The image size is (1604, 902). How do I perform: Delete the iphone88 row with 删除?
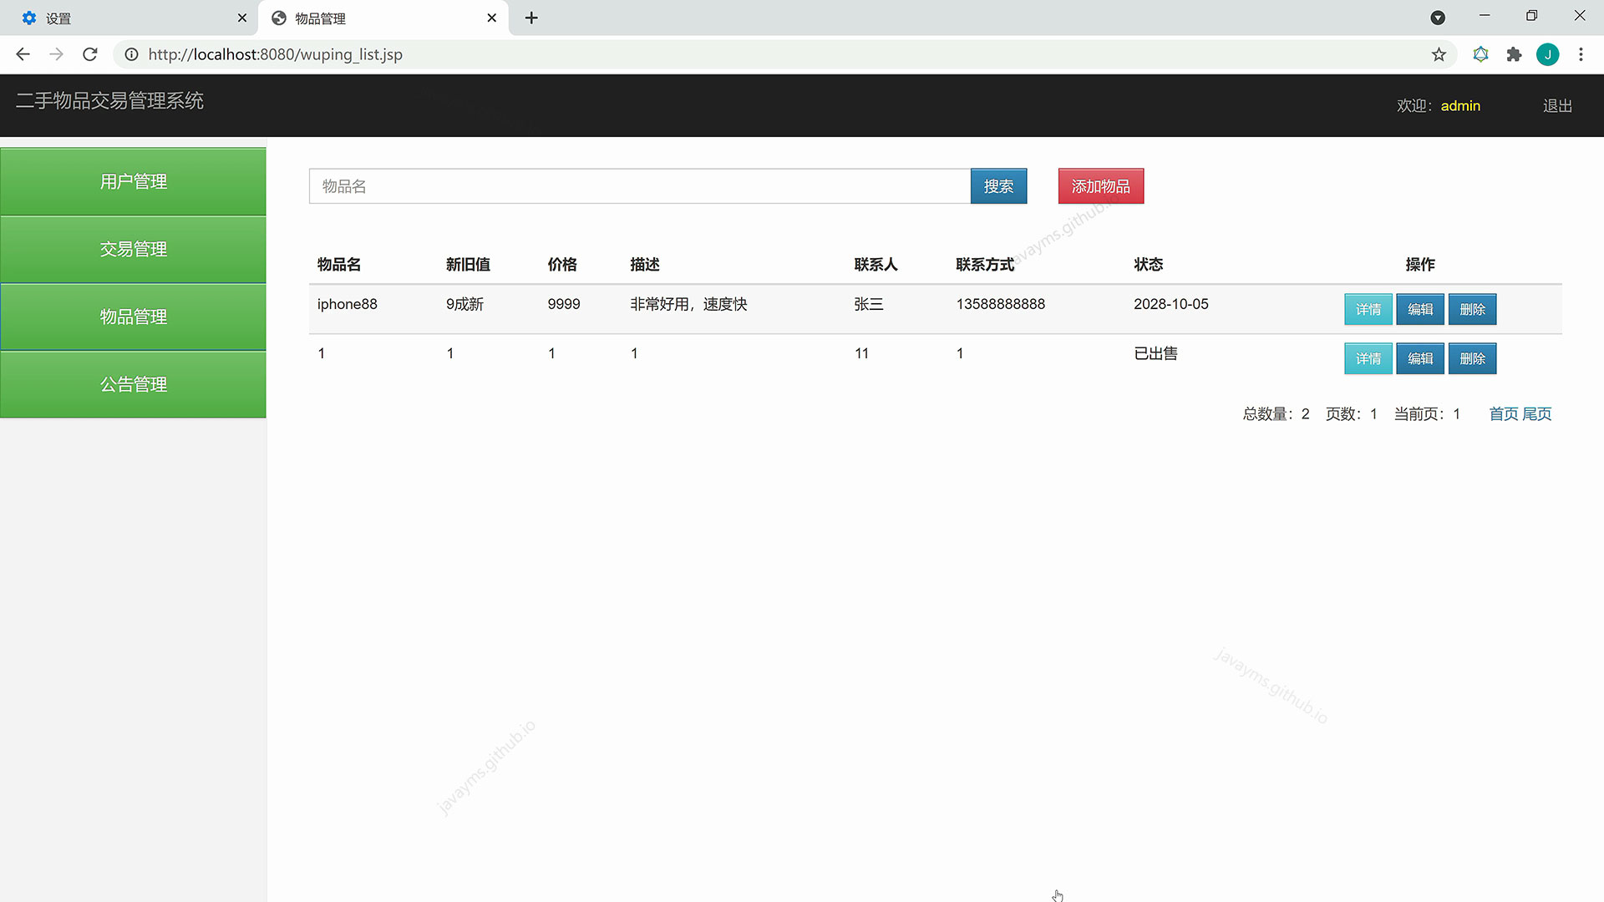pyautogui.click(x=1472, y=309)
